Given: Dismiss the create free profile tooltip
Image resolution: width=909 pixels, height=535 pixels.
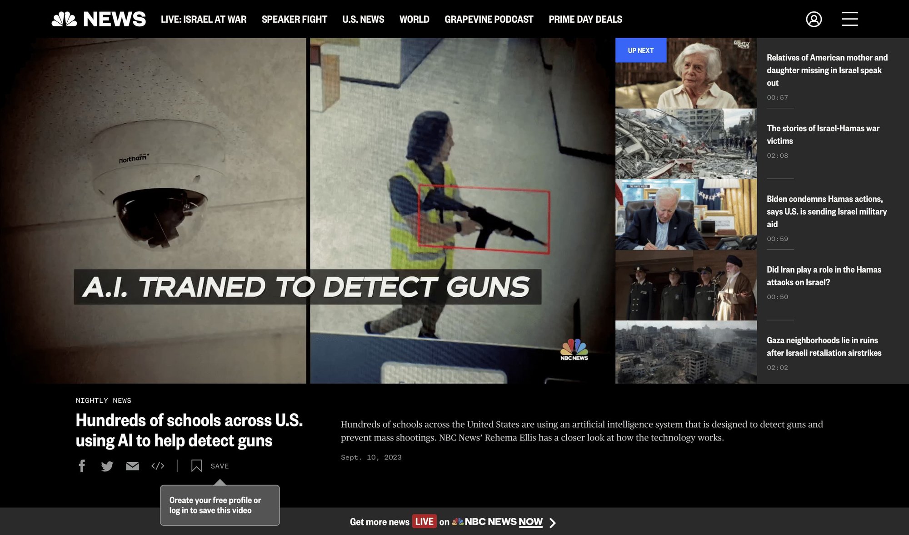Looking at the screenshot, I should click(220, 505).
